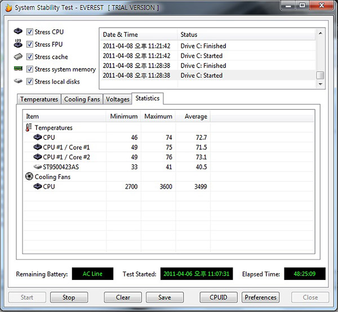Click the Core #2 maximum temperature 76

tap(169, 157)
